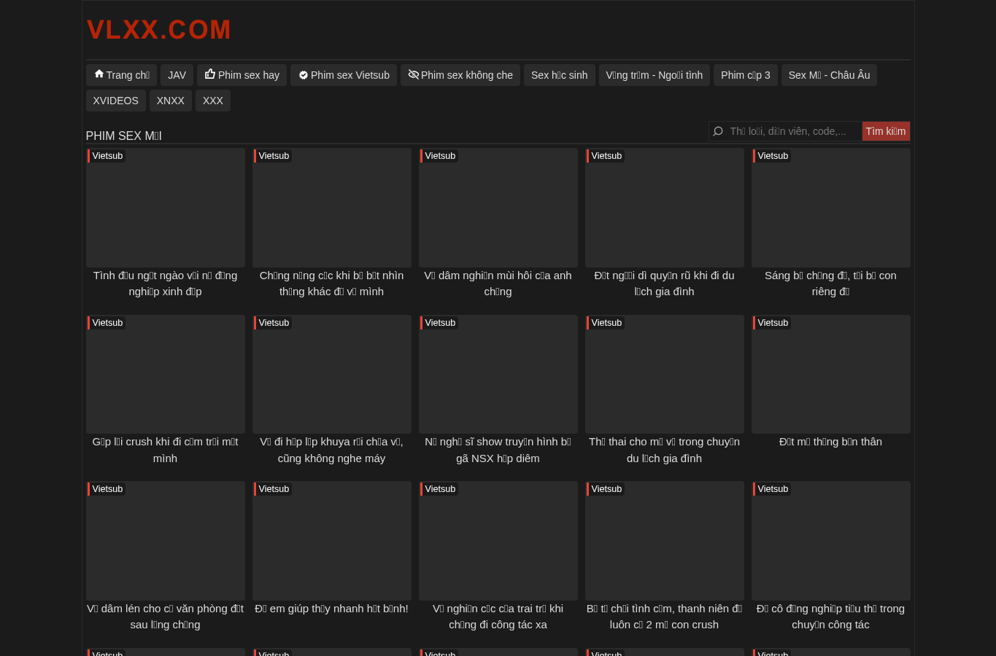The image size is (996, 656).
Task: Click the magnifier icon in the search box
Action: click(718, 131)
